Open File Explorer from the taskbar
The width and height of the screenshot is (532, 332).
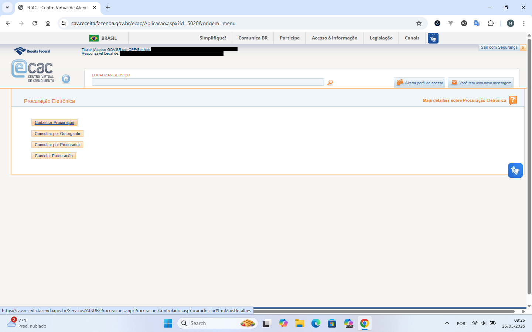click(299, 324)
